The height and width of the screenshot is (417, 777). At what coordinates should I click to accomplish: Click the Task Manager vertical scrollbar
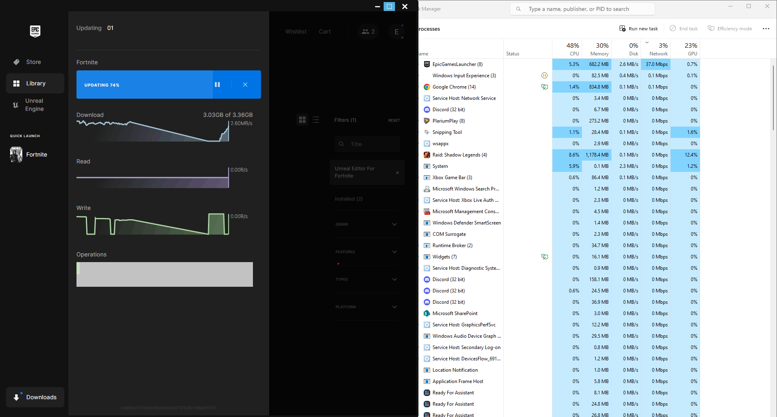click(x=773, y=97)
